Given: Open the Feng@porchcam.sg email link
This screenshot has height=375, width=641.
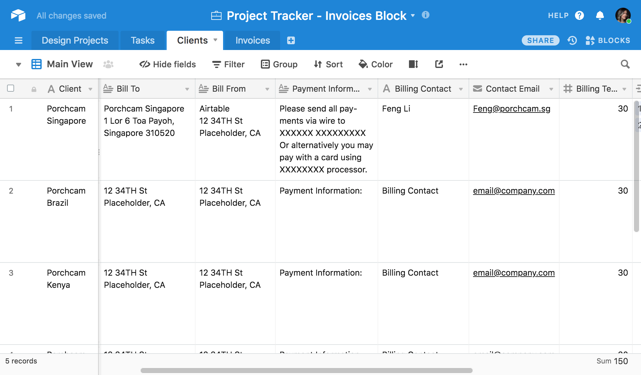Looking at the screenshot, I should click(512, 109).
